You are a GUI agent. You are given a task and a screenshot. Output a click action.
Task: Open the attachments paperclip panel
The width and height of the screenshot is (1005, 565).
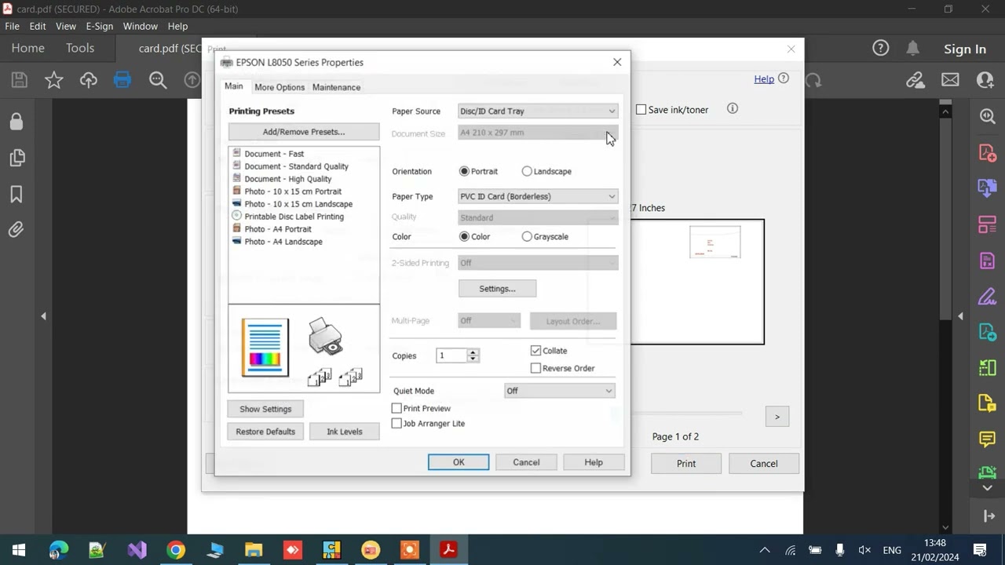(16, 230)
